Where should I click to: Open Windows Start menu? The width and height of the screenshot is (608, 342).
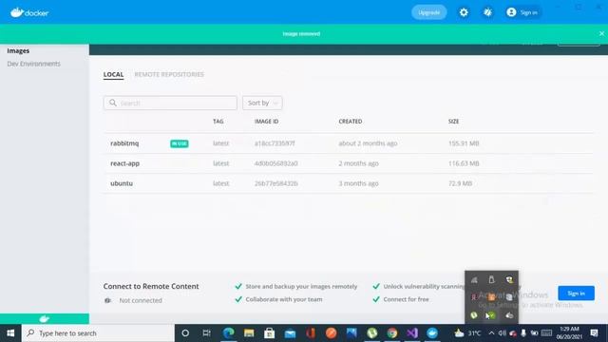(x=10, y=333)
